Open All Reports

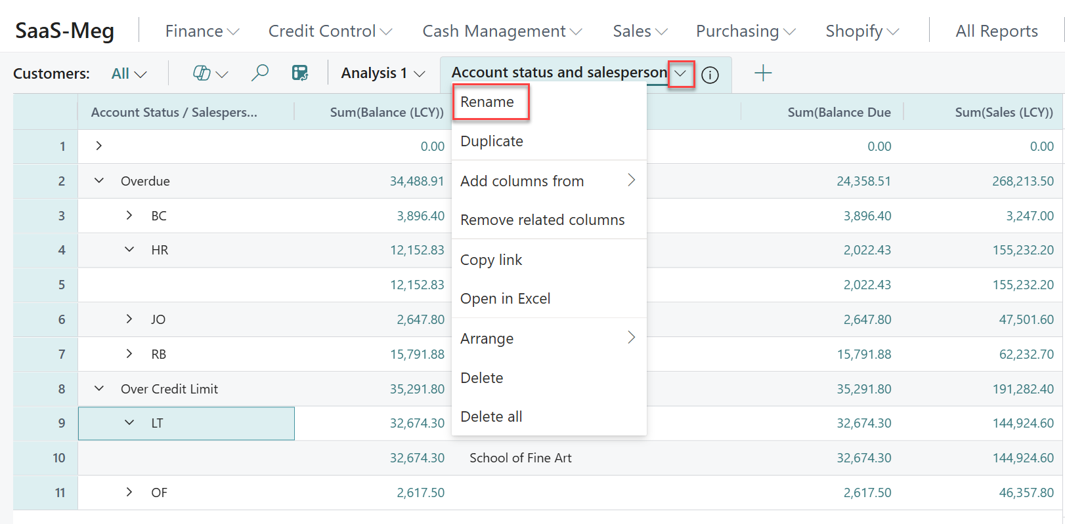coord(996,31)
